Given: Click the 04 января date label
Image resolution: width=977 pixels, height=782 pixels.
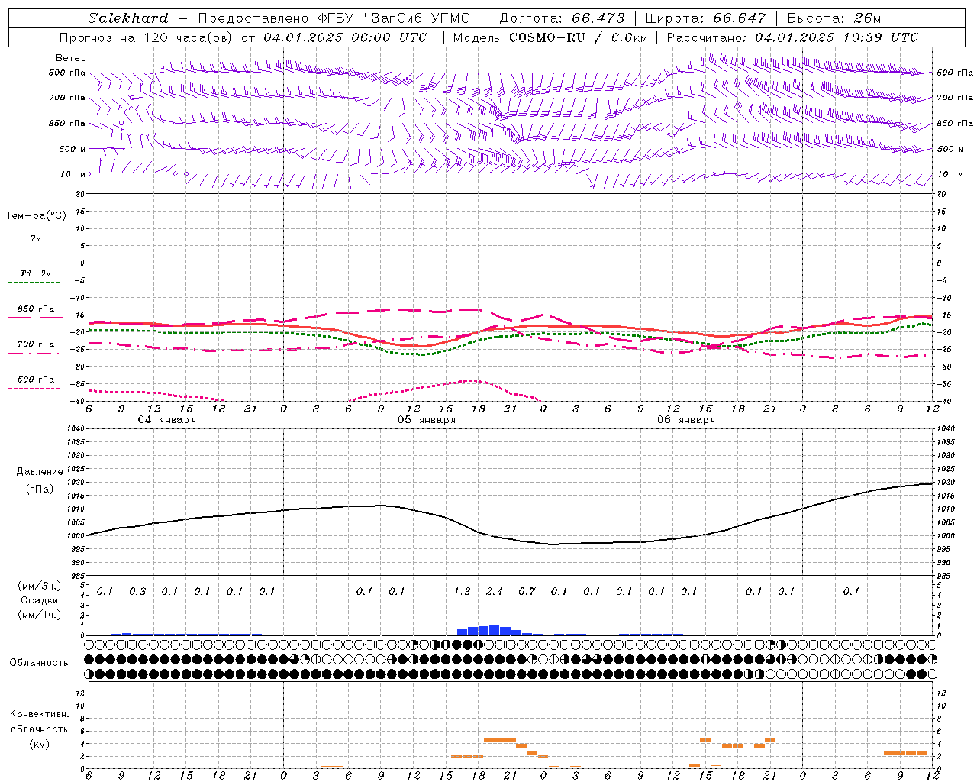Looking at the screenshot, I should pos(167,420).
